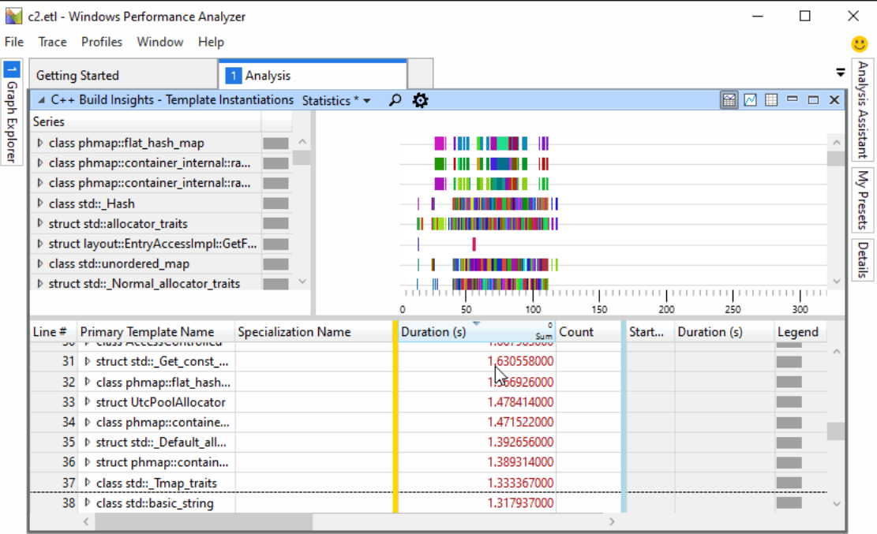The width and height of the screenshot is (877, 534).
Task: Click the legend swatch for row 33
Action: [x=789, y=402]
